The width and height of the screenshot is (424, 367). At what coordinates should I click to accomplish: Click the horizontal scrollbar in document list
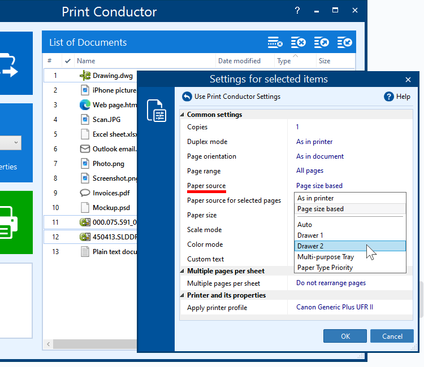(94, 344)
